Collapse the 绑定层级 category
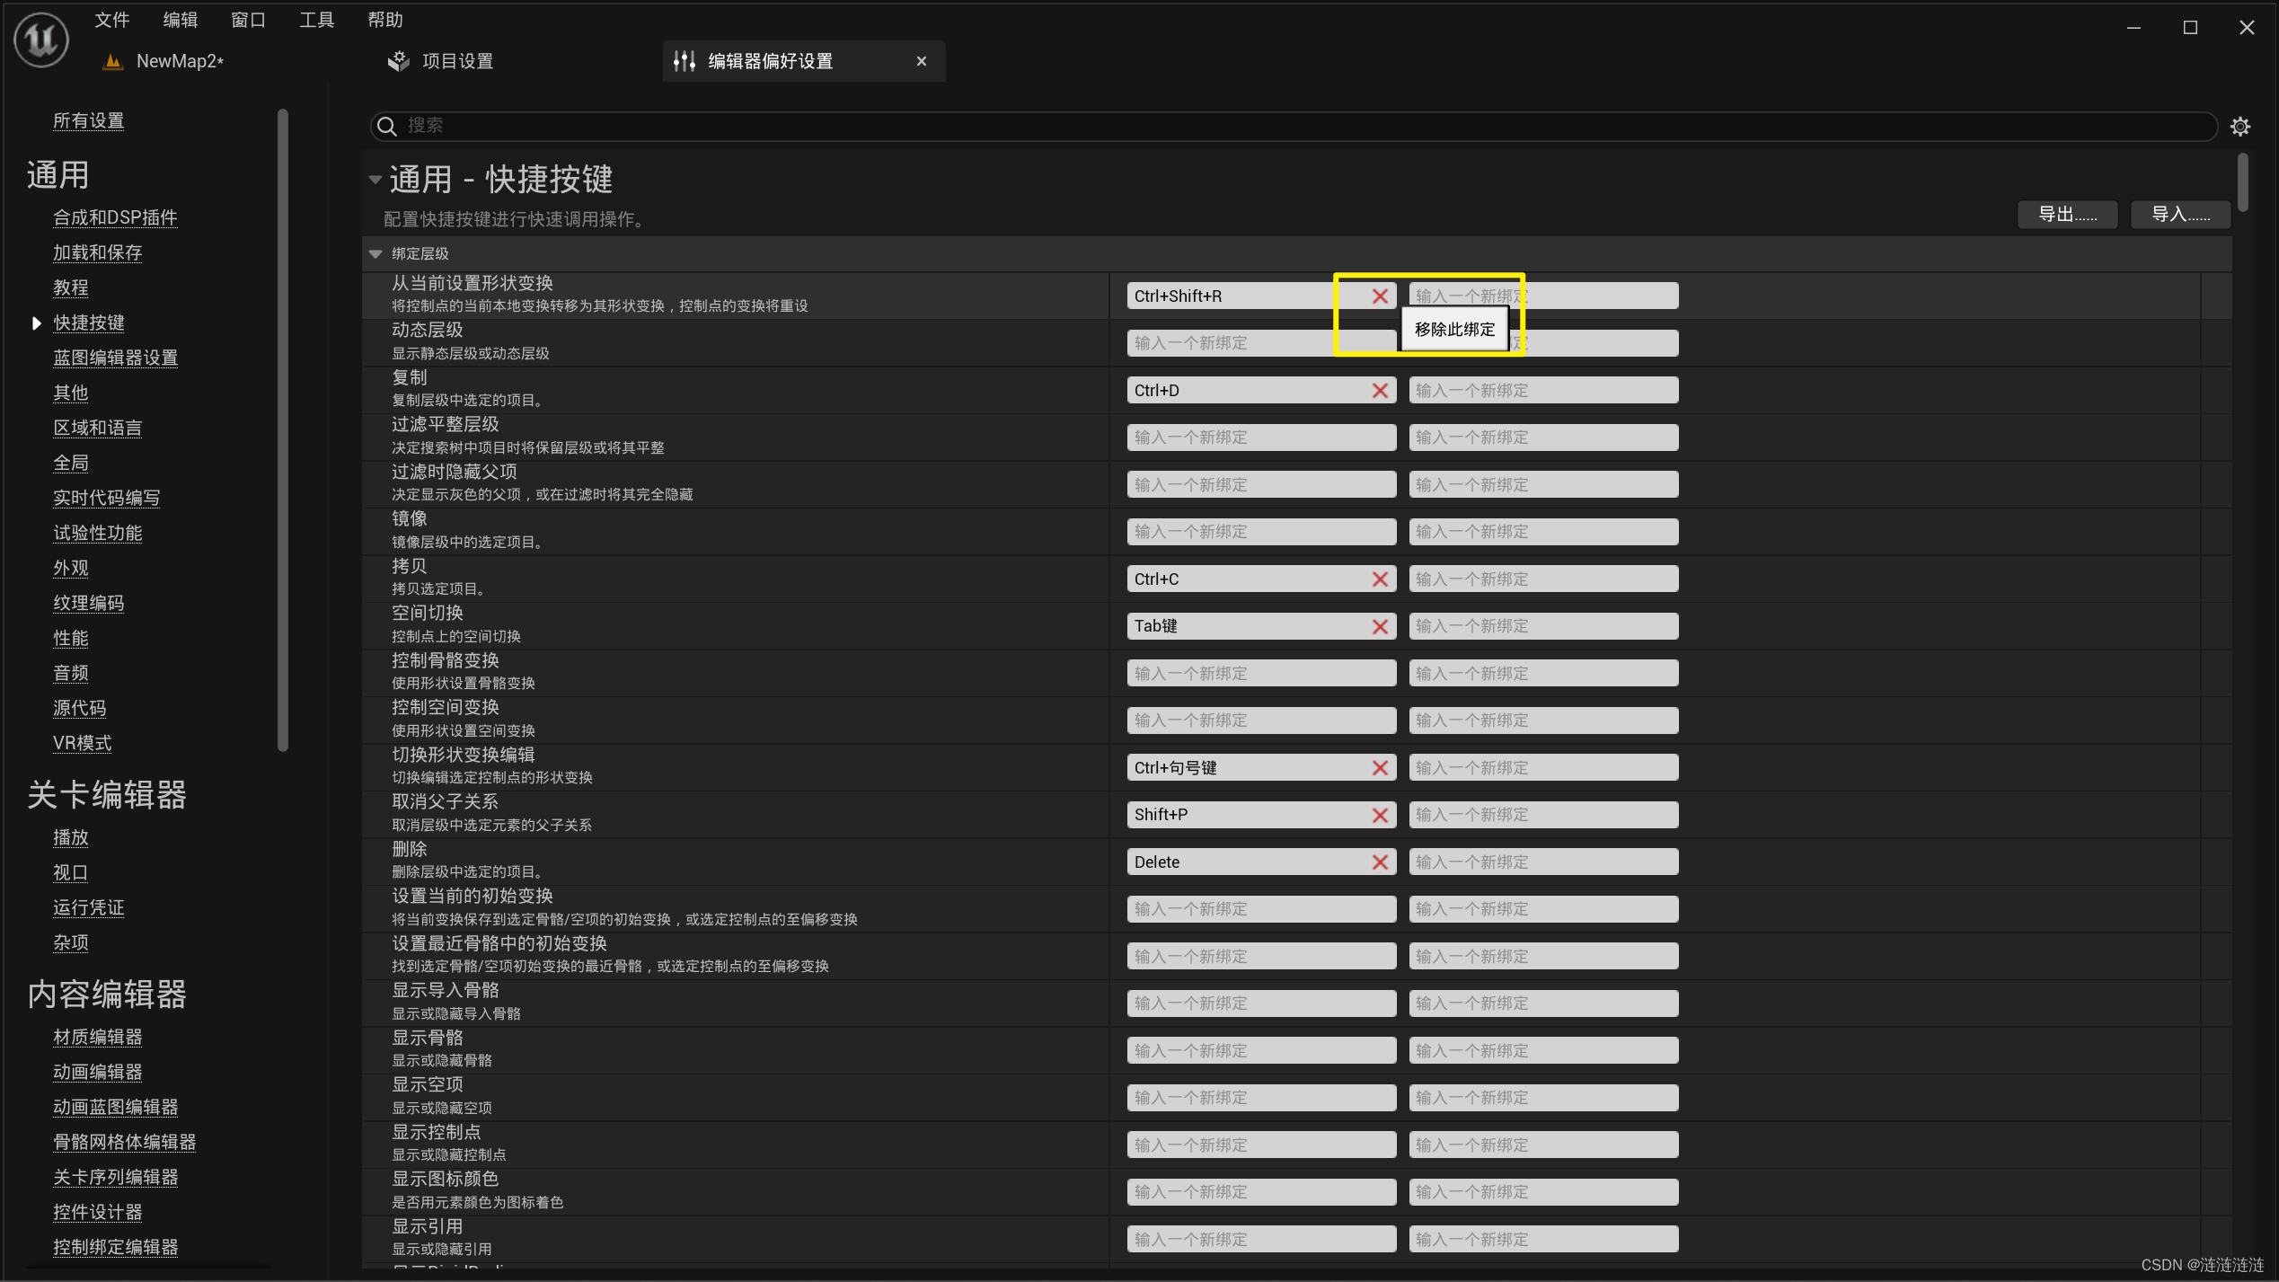Screen dimensions: 2279x1282 pyautogui.click(x=375, y=254)
